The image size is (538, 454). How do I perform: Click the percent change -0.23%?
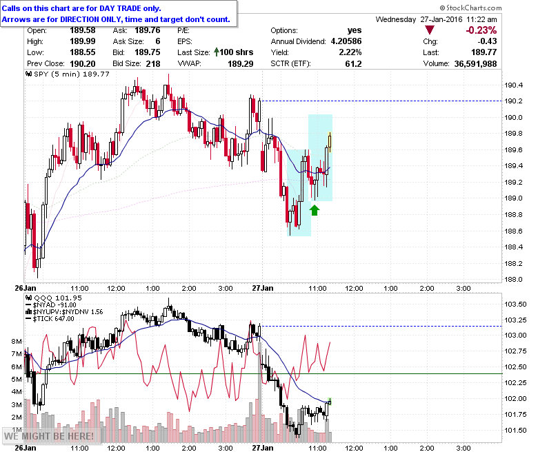click(481, 30)
